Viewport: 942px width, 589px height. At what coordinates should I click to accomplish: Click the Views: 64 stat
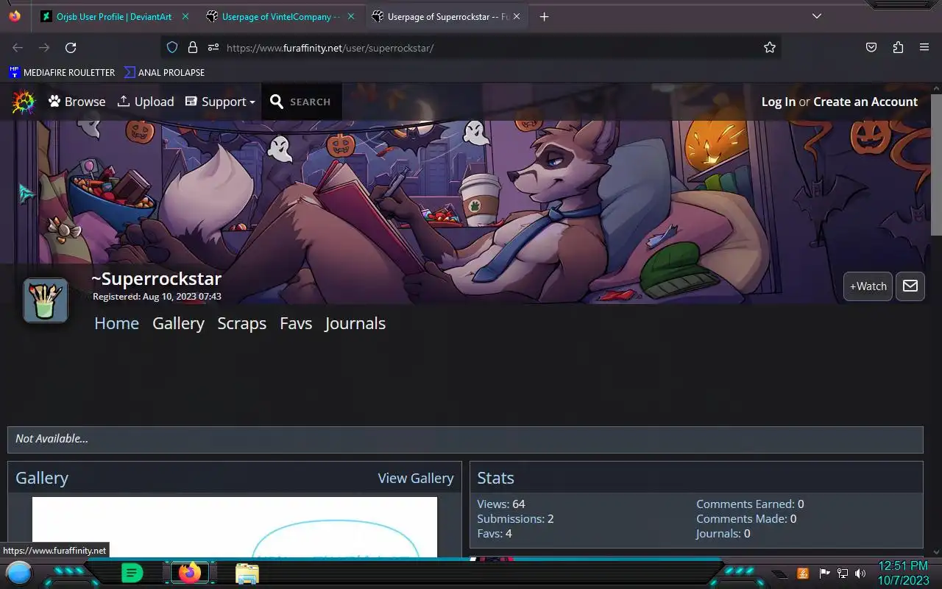(x=501, y=504)
